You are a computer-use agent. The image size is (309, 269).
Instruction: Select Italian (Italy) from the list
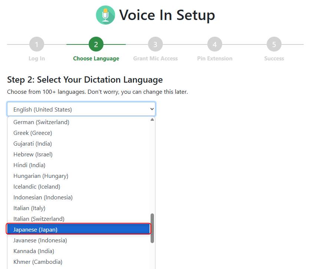click(79, 208)
